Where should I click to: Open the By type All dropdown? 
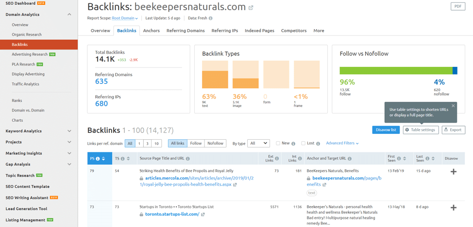pyautogui.click(x=258, y=144)
